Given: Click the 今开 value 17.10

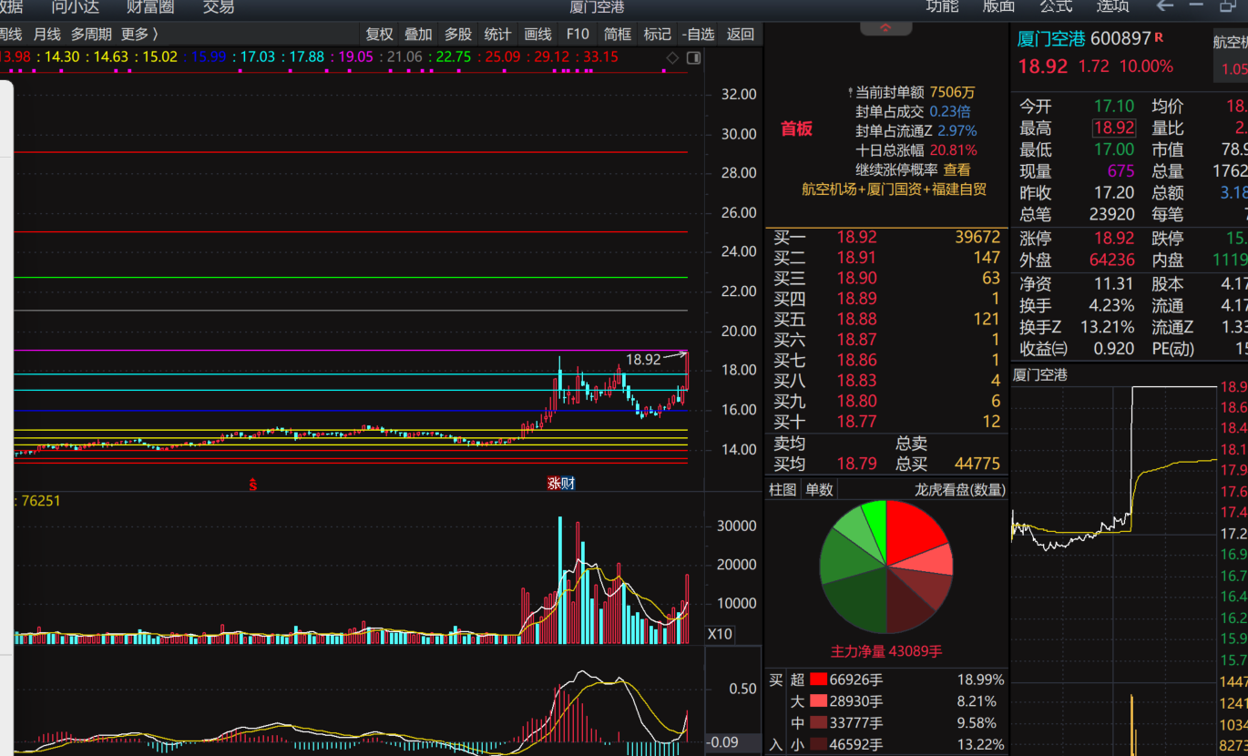Looking at the screenshot, I should coord(1114,107).
